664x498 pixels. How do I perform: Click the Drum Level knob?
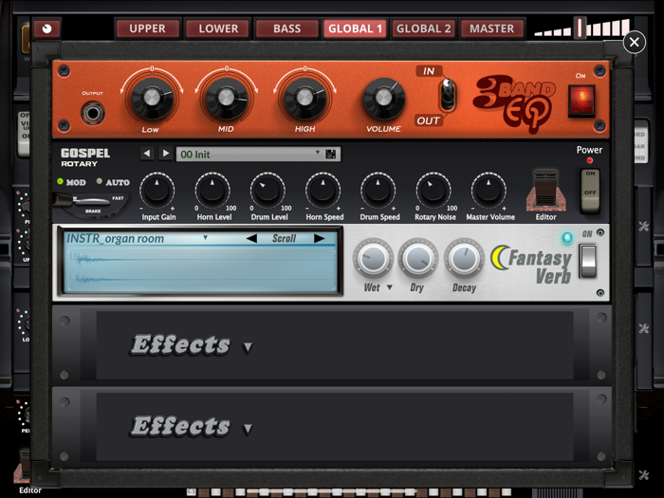click(267, 191)
